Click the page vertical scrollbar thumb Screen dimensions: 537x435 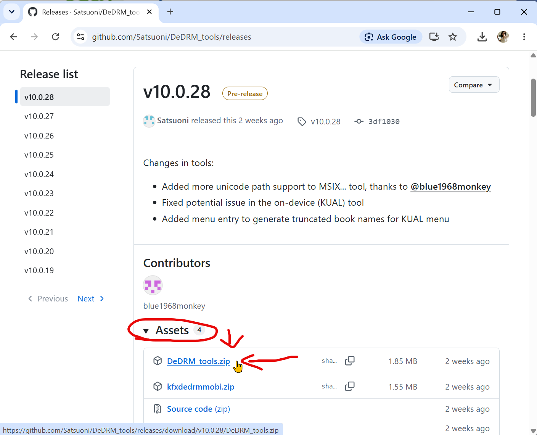(x=533, y=97)
